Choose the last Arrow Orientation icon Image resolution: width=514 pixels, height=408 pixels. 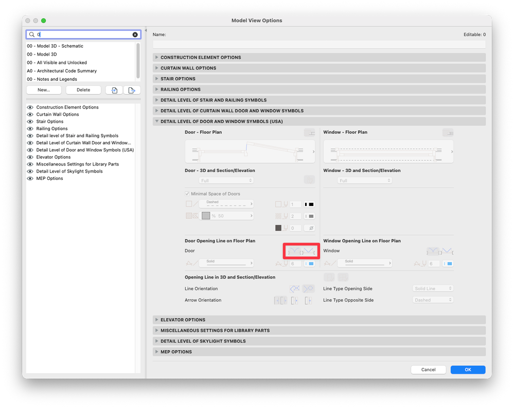[x=308, y=300]
